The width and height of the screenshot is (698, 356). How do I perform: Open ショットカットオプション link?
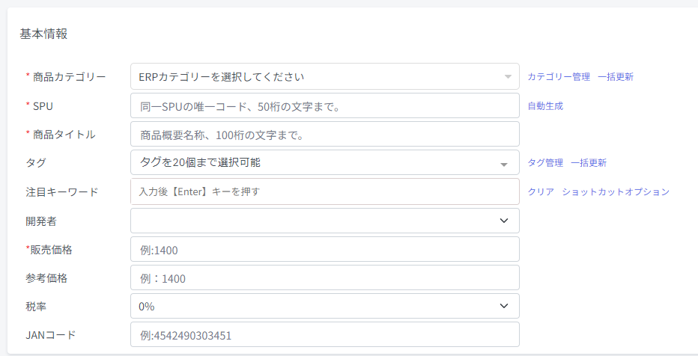coord(616,191)
